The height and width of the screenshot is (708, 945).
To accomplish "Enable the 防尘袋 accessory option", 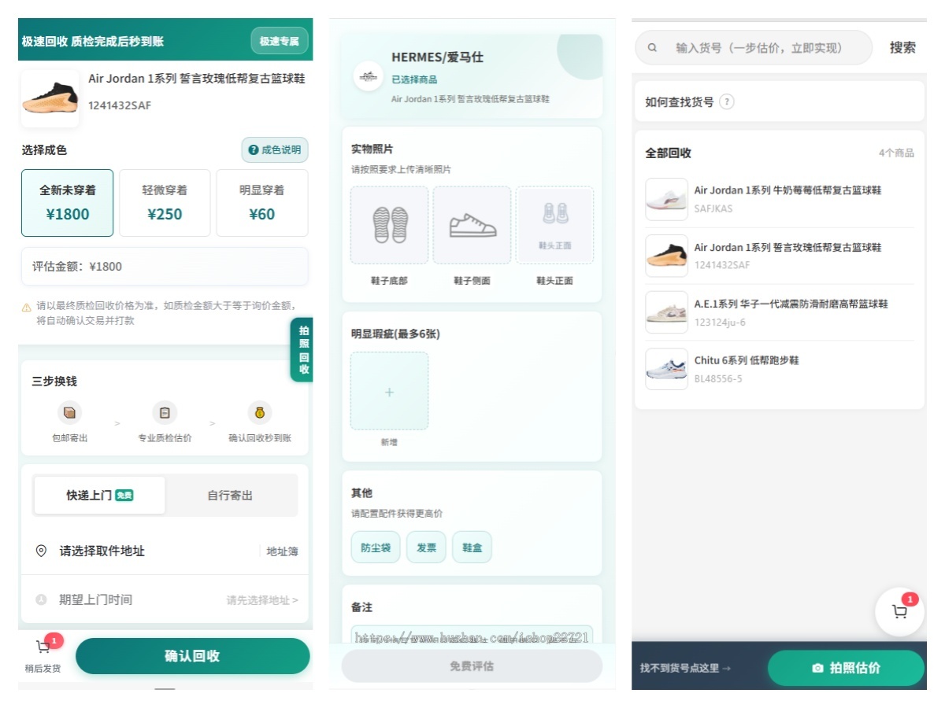I will (x=375, y=547).
